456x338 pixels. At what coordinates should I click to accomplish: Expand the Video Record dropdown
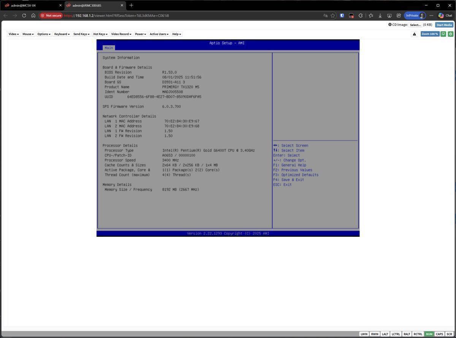121,34
